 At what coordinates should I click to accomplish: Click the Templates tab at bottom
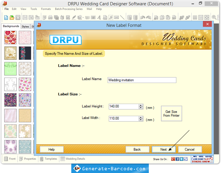(48, 159)
